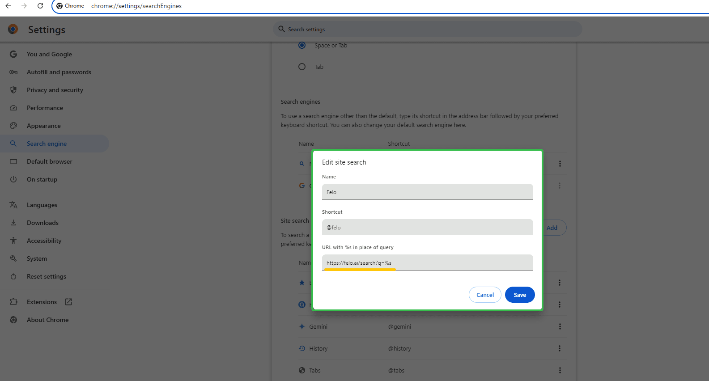Open Appearance settings

tap(43, 126)
